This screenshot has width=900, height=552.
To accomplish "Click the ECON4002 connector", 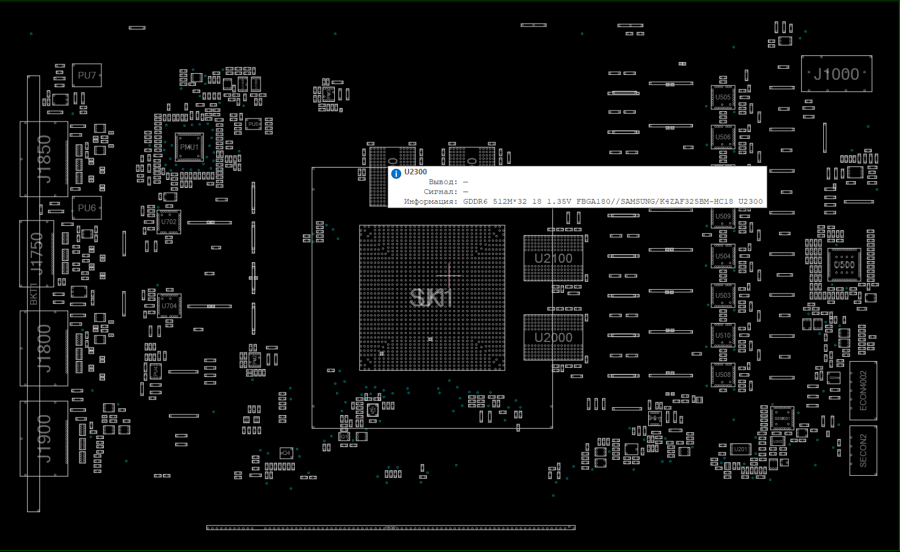I will 863,391.
